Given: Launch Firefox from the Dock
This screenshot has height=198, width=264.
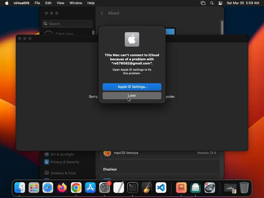Looking at the screenshot, I should click(x=62, y=188).
